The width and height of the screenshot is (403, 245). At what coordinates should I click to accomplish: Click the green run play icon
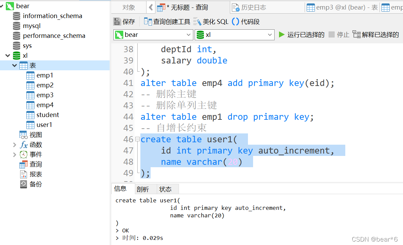tap(282, 35)
